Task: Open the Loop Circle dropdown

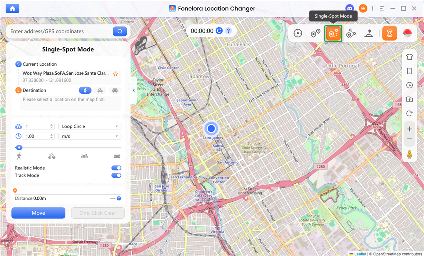Action: 90,126
